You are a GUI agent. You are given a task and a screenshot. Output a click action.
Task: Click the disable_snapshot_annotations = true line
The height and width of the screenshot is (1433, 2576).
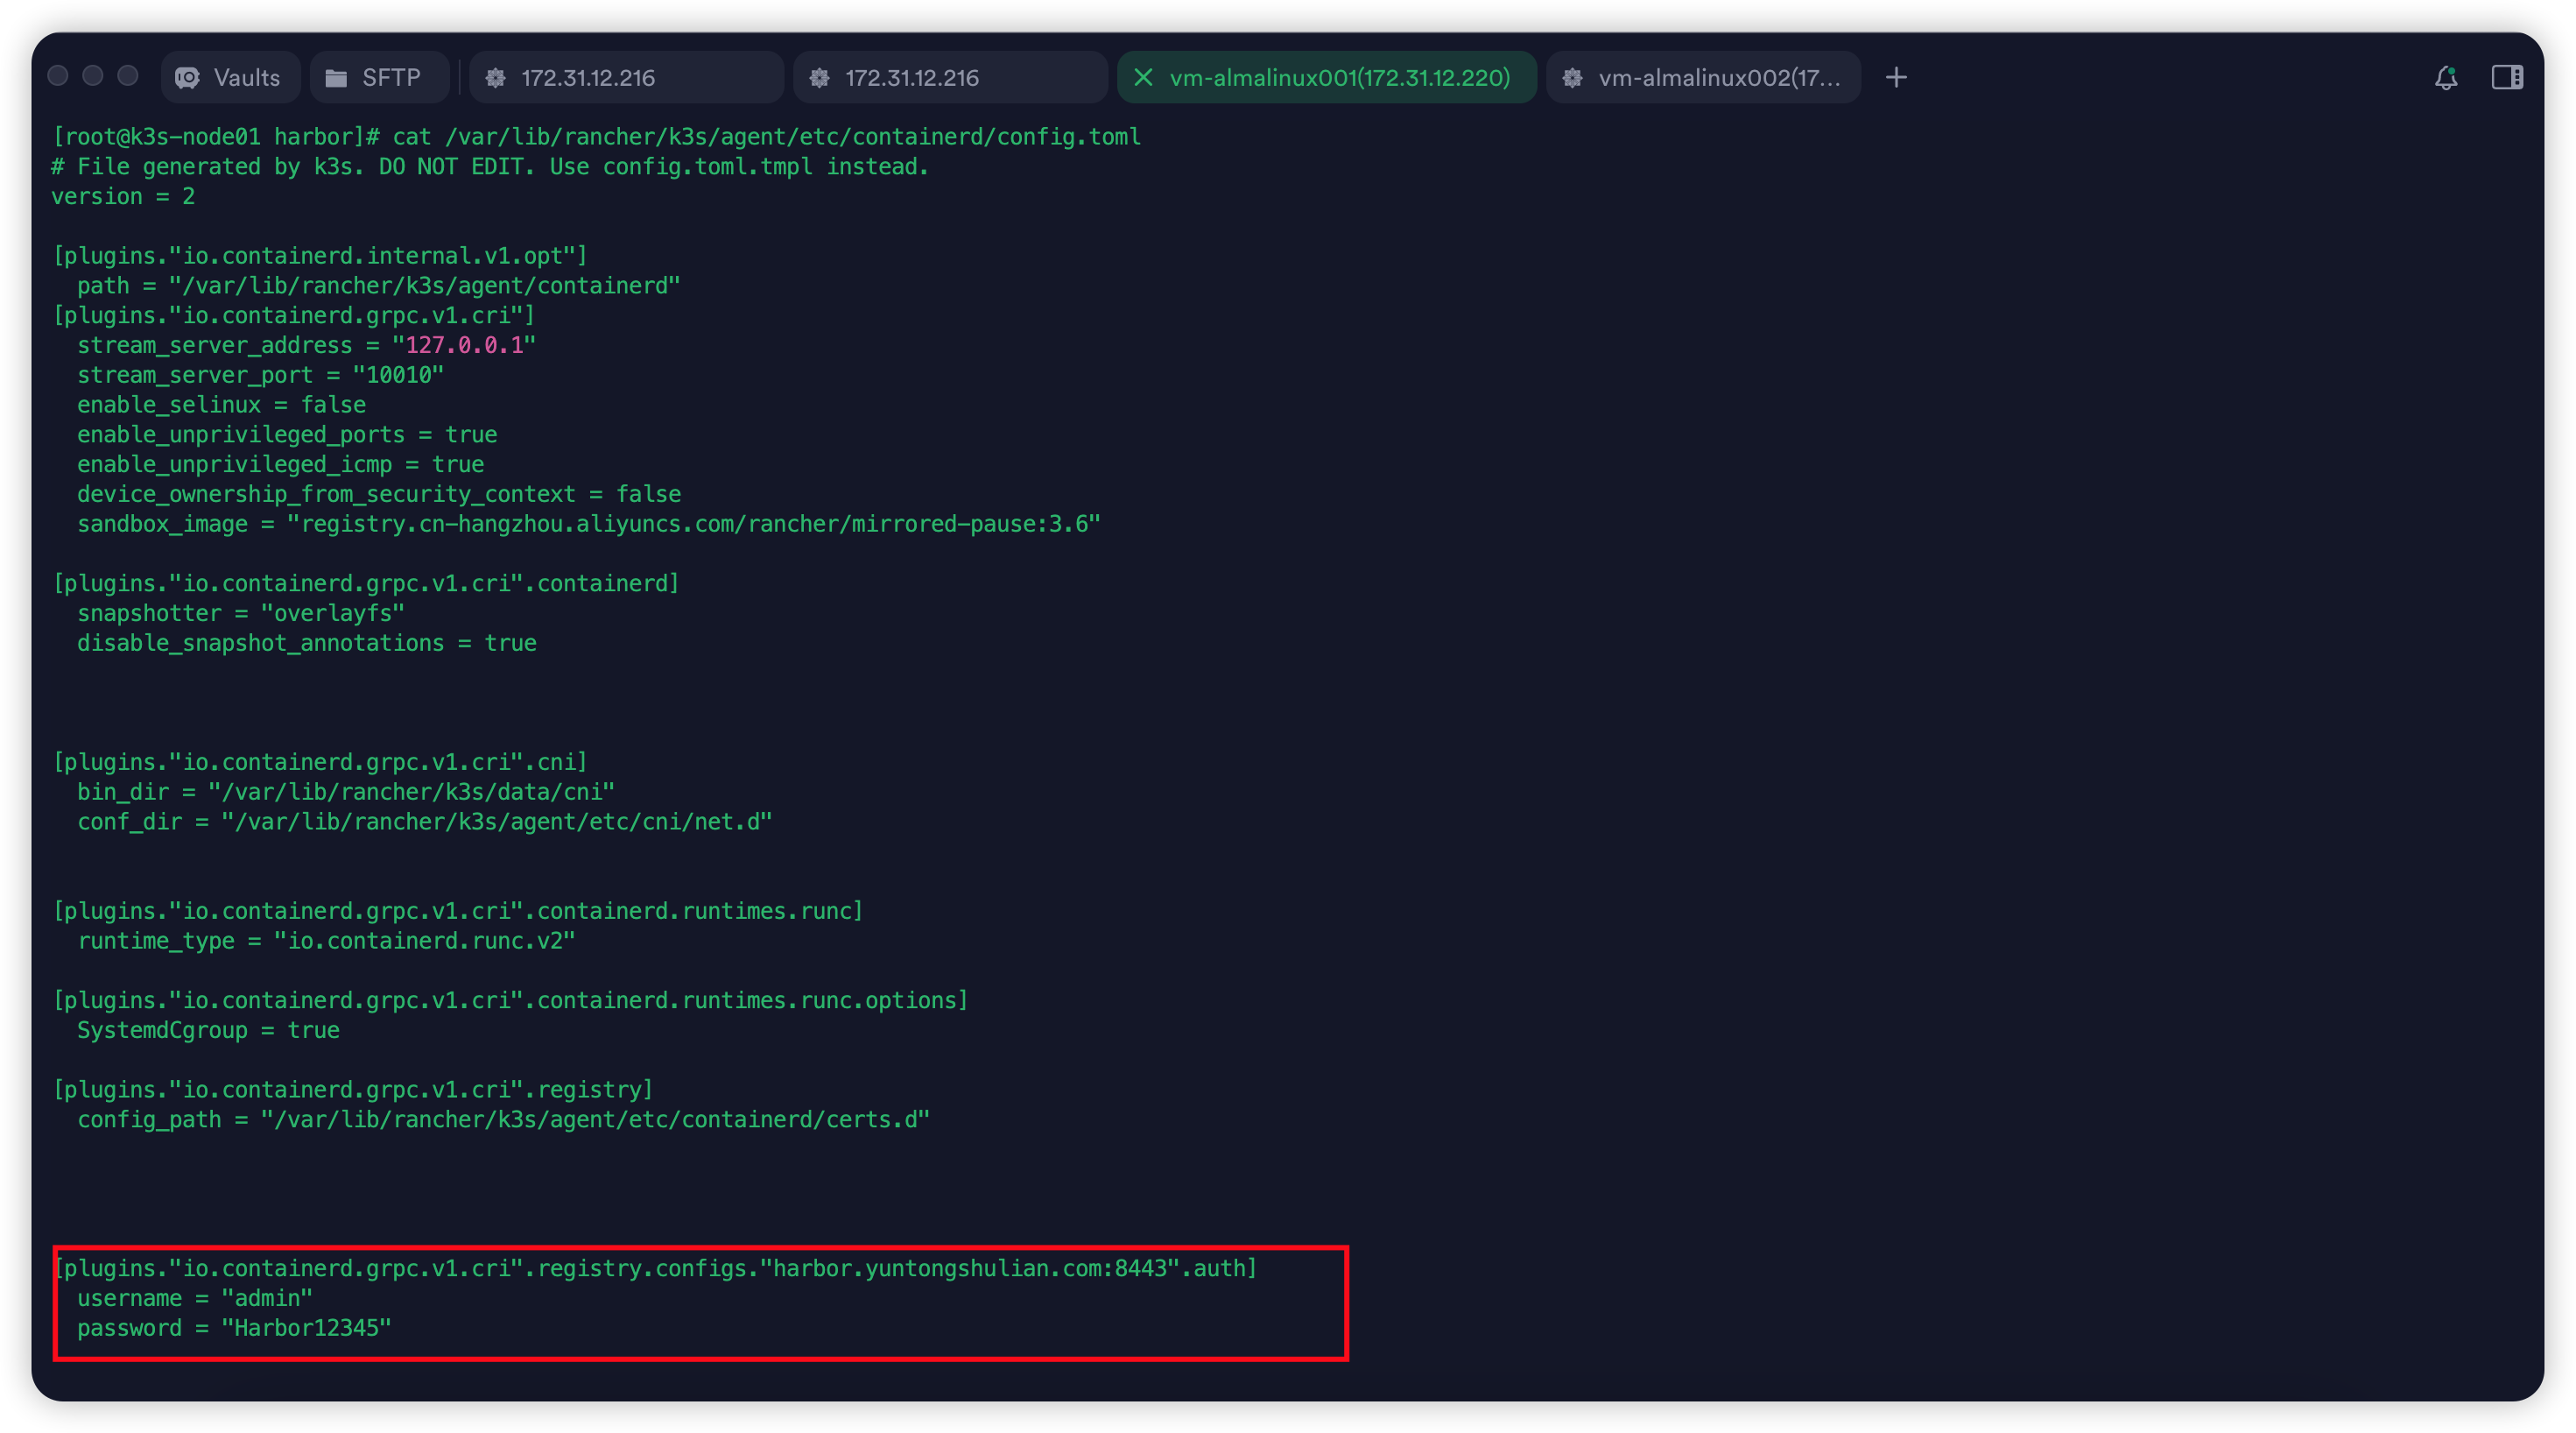[307, 644]
